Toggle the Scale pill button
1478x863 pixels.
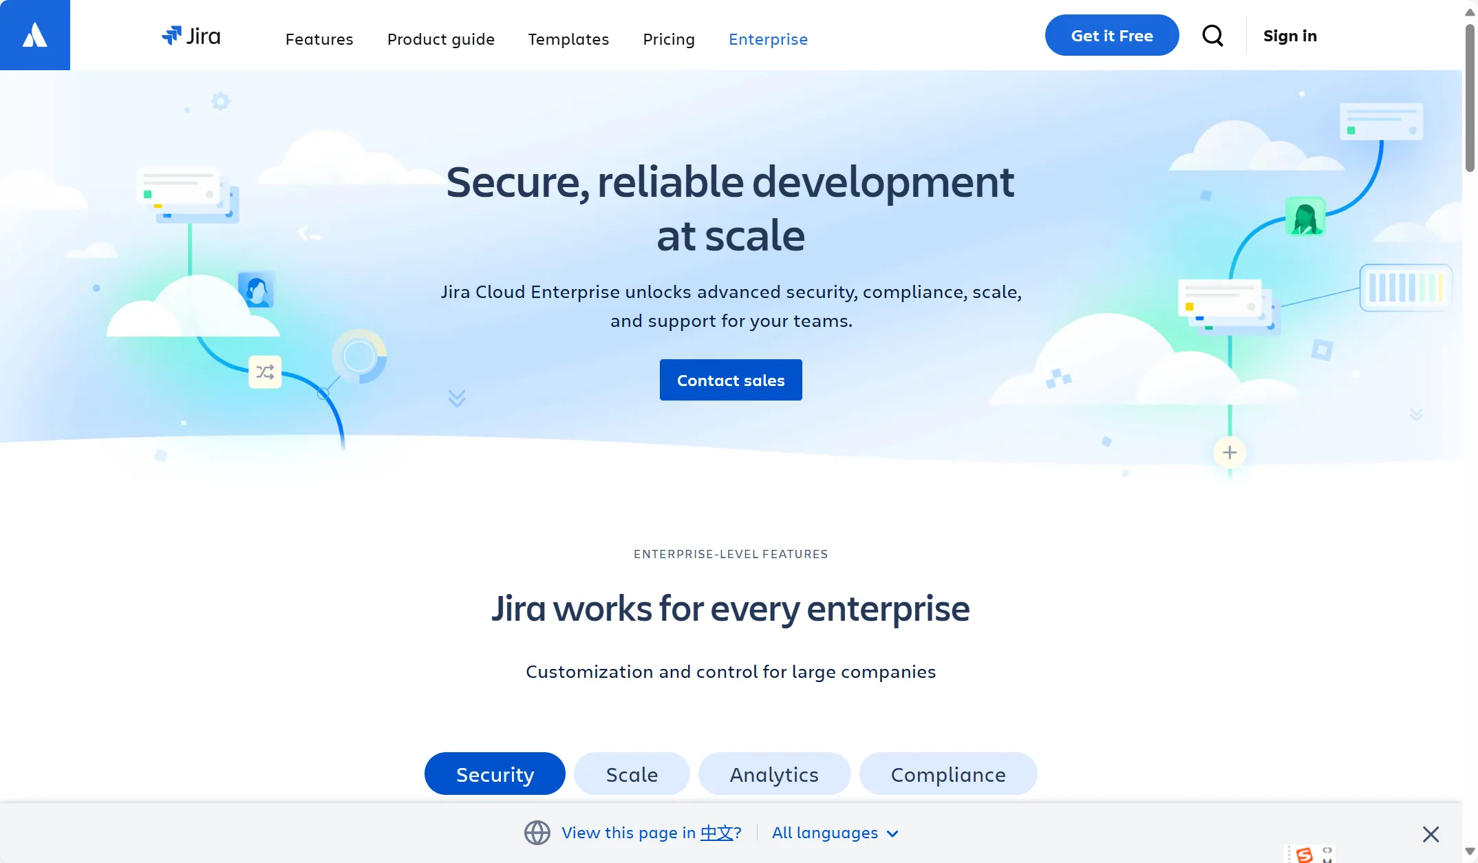[x=632, y=773]
